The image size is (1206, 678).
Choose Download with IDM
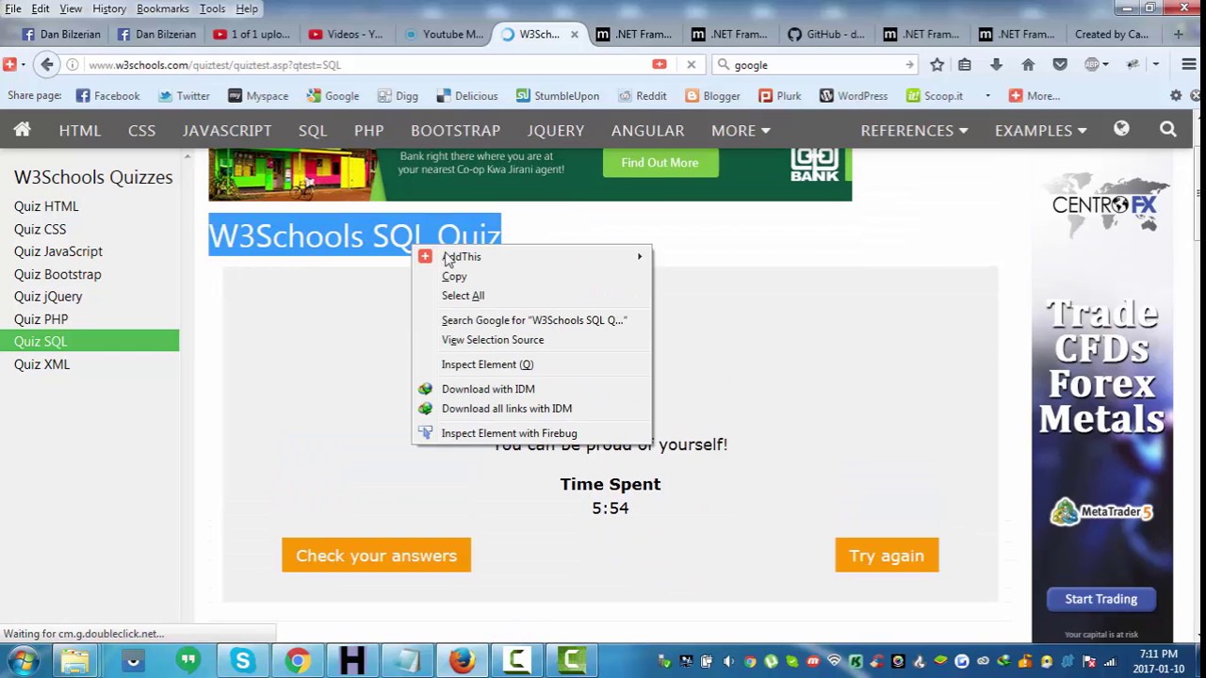(532, 389)
